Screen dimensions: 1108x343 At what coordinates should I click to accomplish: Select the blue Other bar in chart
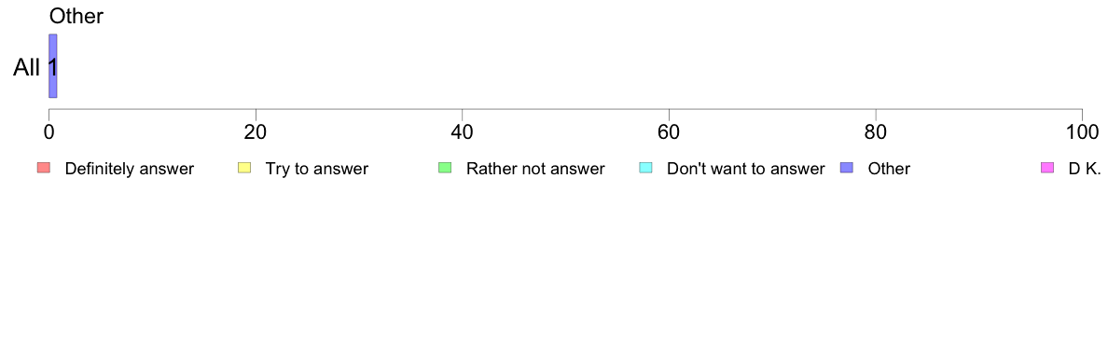point(52,65)
